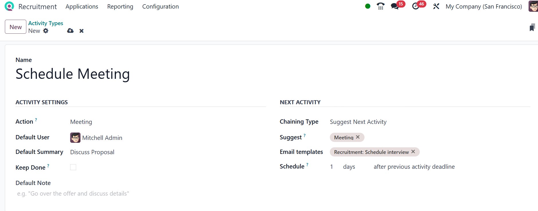Click the Recruitment app logo icon
Viewport: 538px width, 211px height.
click(9, 6)
